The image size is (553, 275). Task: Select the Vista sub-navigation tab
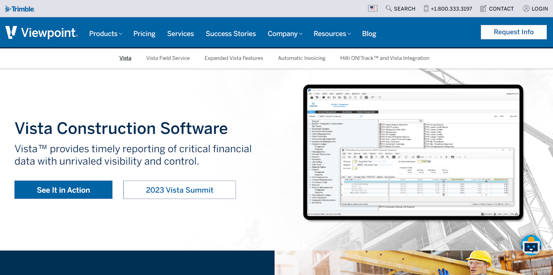point(125,58)
